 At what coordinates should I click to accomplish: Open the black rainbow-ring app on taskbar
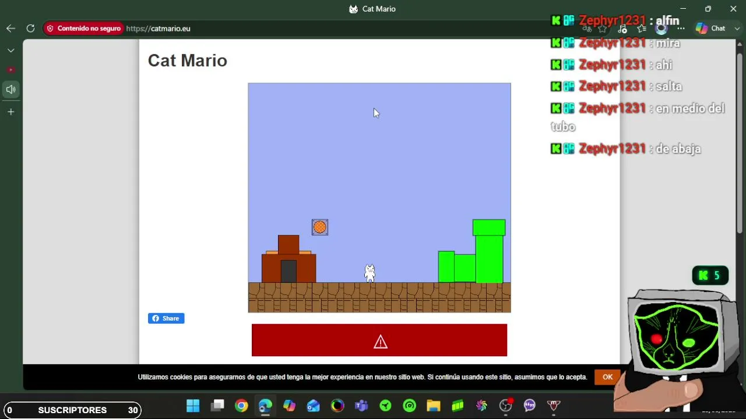tap(337, 406)
